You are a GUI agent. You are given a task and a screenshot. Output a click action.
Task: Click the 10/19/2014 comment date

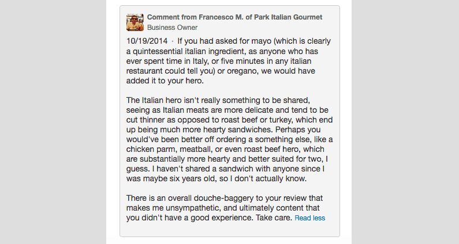[x=147, y=41]
